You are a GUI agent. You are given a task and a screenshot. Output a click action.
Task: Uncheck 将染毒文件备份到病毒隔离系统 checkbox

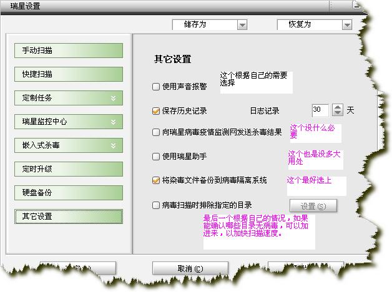pyautogui.click(x=156, y=180)
